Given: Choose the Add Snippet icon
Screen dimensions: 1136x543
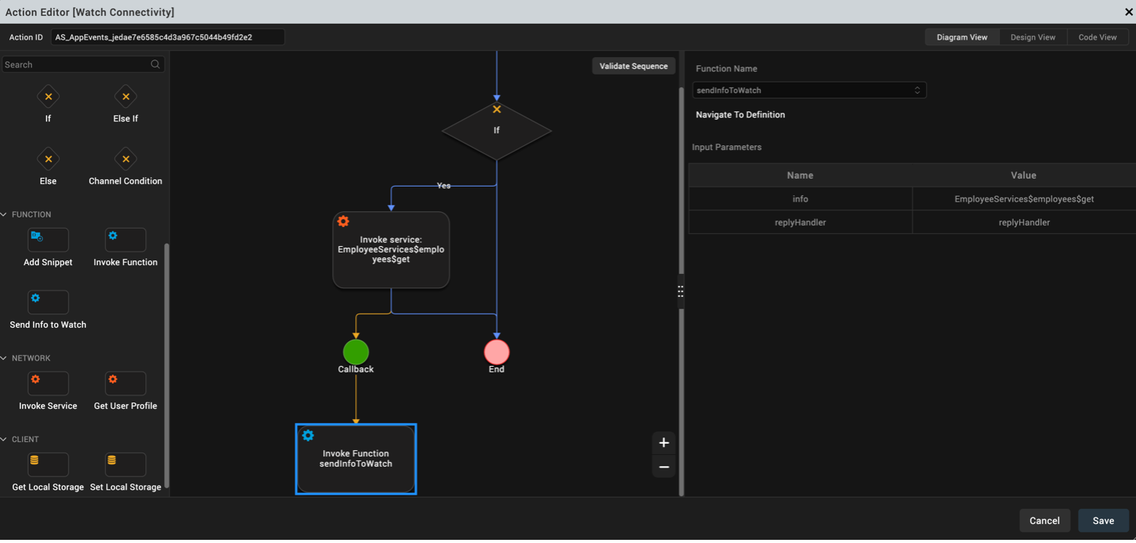Looking at the screenshot, I should click(x=48, y=240).
